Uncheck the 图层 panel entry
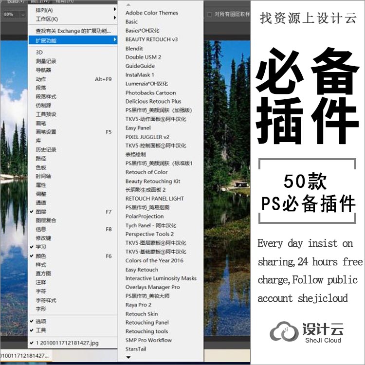Screen dimensions: 365x365 point(73,212)
